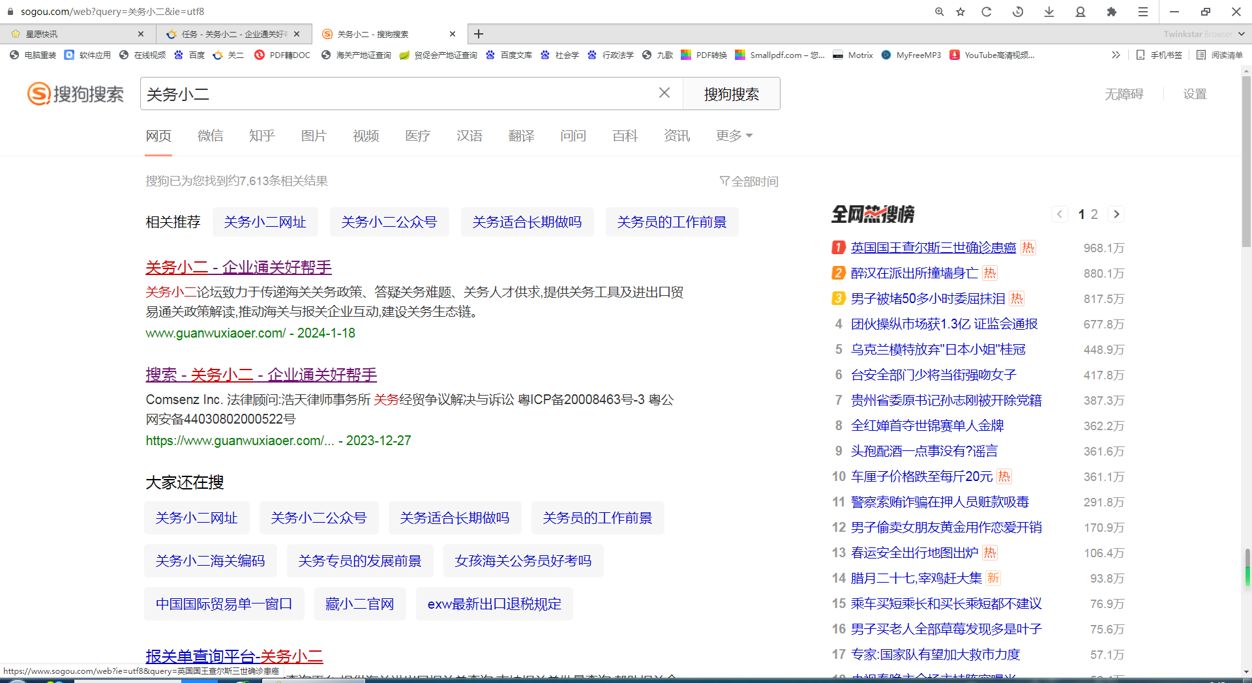Screen dimensions: 1252x683
Task: Reload the page with the refresh icon
Action: [987, 12]
